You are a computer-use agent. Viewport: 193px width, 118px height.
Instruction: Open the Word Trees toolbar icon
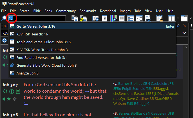click(x=139, y=18)
